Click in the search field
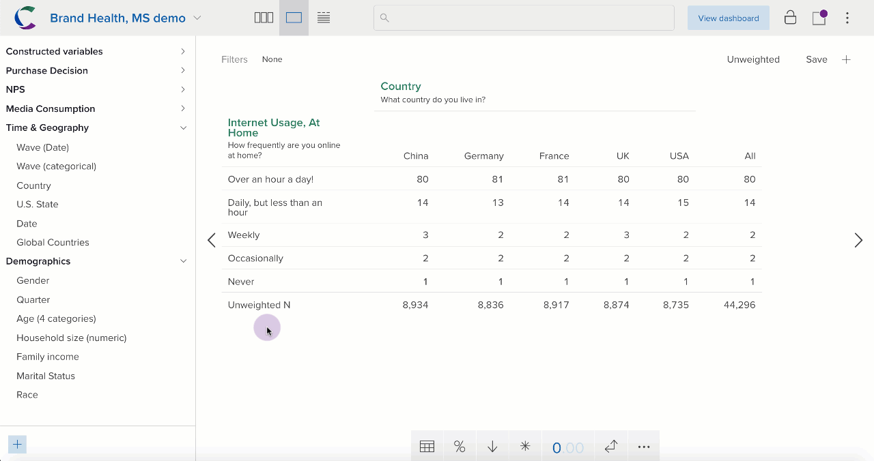This screenshot has width=874, height=461. [x=524, y=18]
